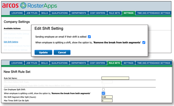Open the Skills tab in top panel
This screenshot has width=174, height=106.
click(45, 13)
